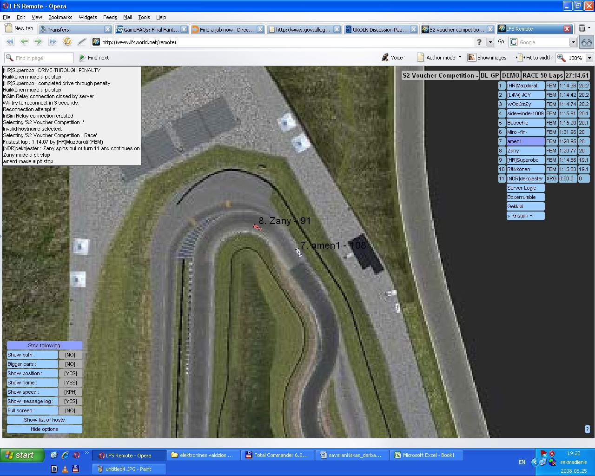Toggle Show message log [YES] value
The height and width of the screenshot is (476, 595).
pos(70,401)
